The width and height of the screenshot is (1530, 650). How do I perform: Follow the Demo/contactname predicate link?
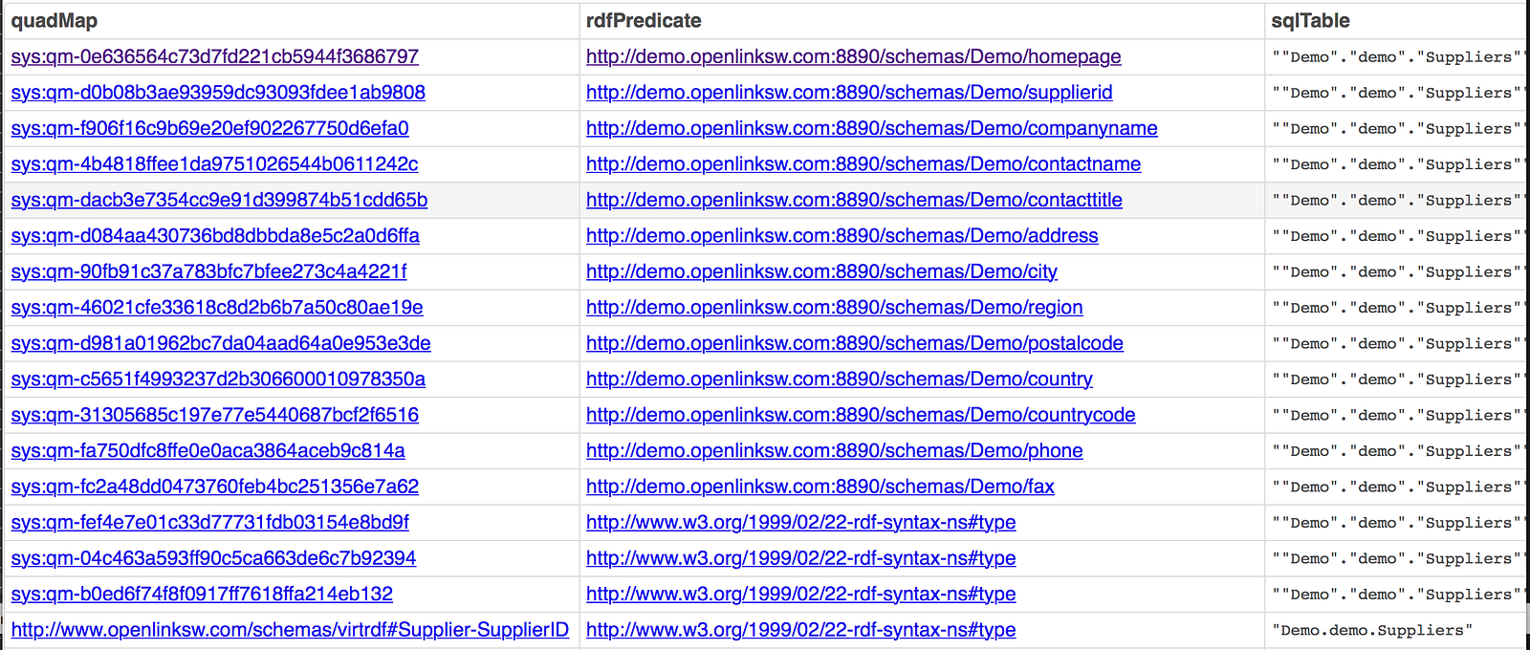point(863,164)
